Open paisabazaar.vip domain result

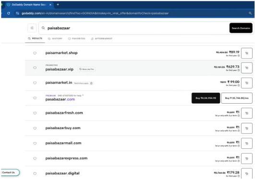[60, 69]
